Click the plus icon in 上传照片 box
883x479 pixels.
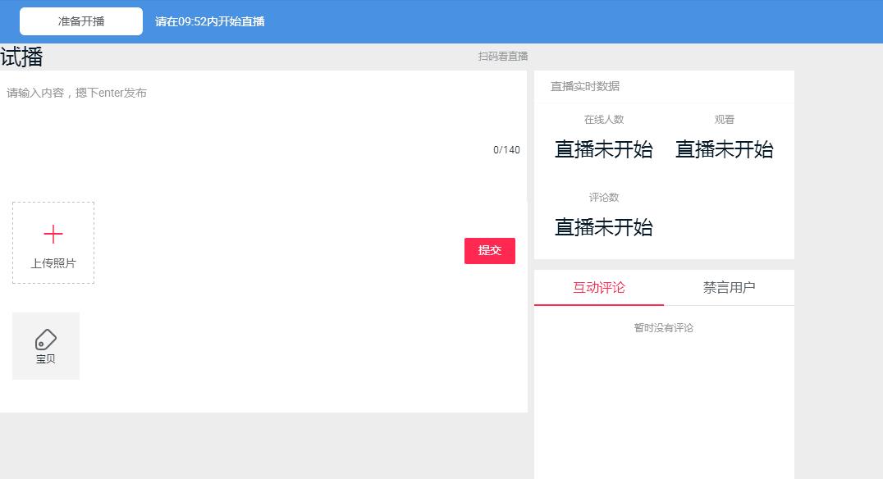[x=53, y=233]
